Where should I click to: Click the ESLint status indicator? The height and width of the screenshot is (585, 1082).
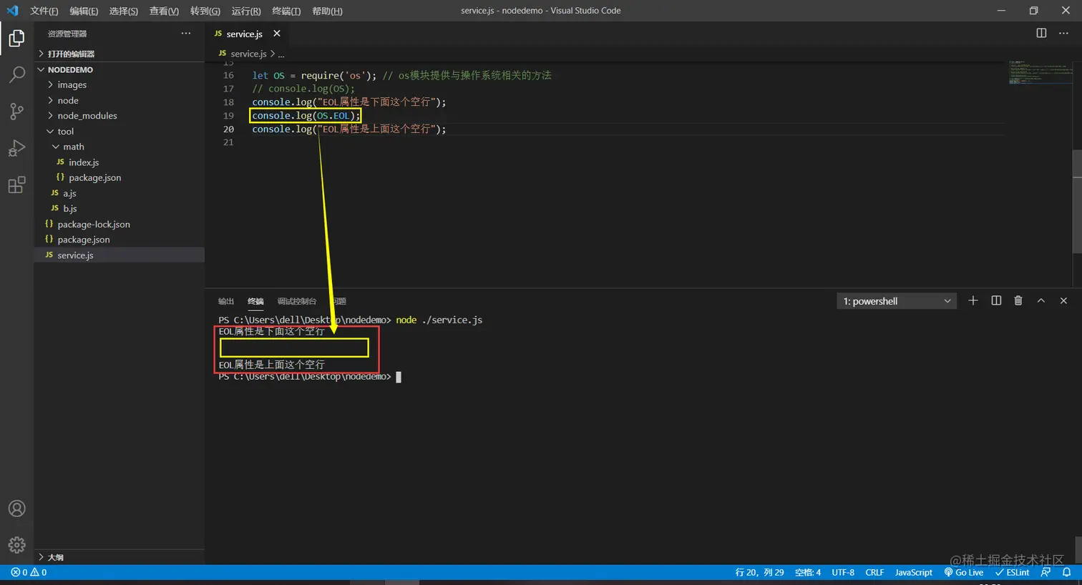1012,572
